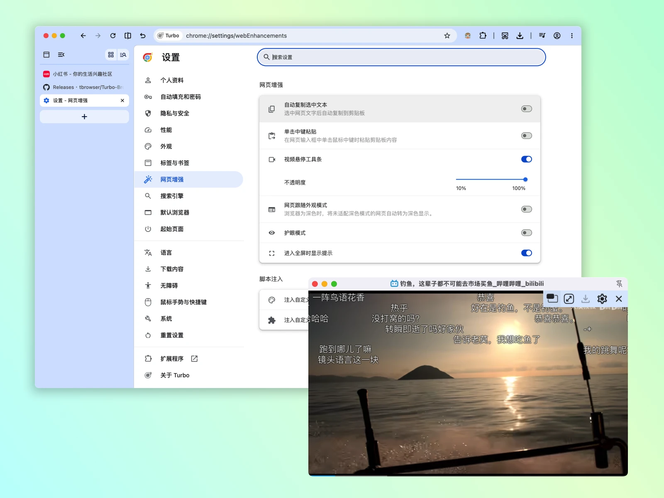Go back using the browser back arrow
This screenshot has width=664, height=498.
coord(83,36)
